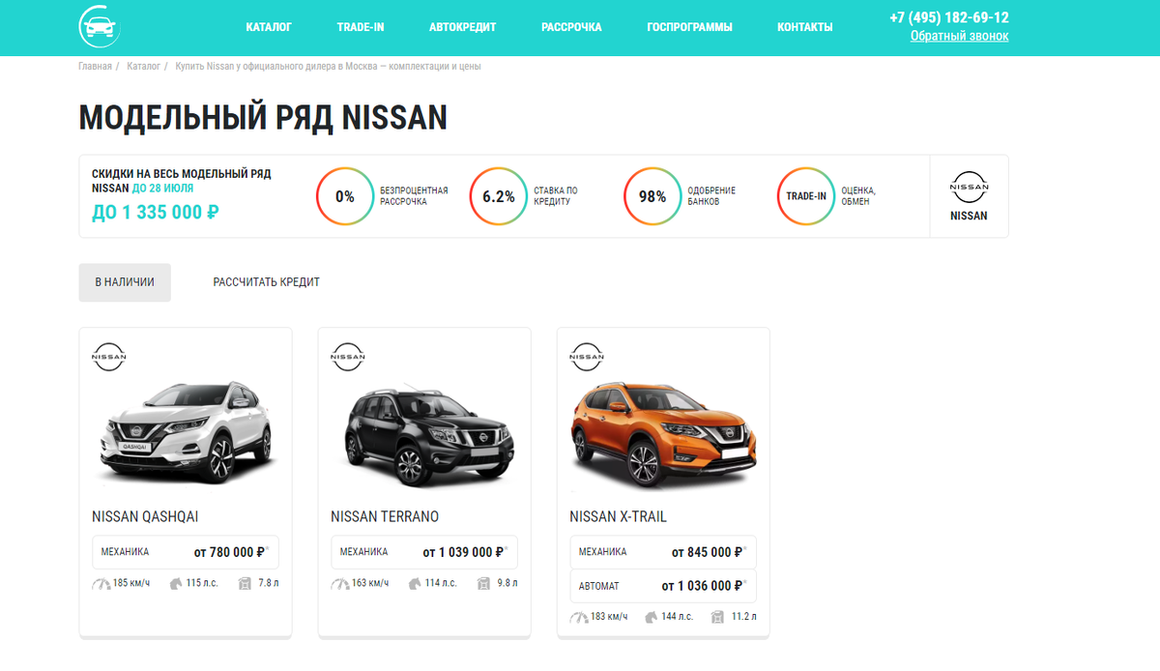The height and width of the screenshot is (671, 1160).
Task: Open the Nissan X-Trail title link
Action: [618, 516]
